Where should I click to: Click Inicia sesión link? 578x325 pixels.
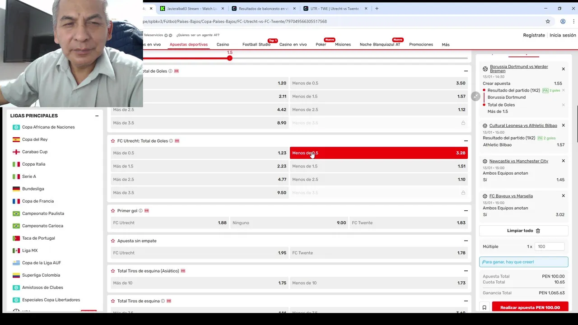563,35
